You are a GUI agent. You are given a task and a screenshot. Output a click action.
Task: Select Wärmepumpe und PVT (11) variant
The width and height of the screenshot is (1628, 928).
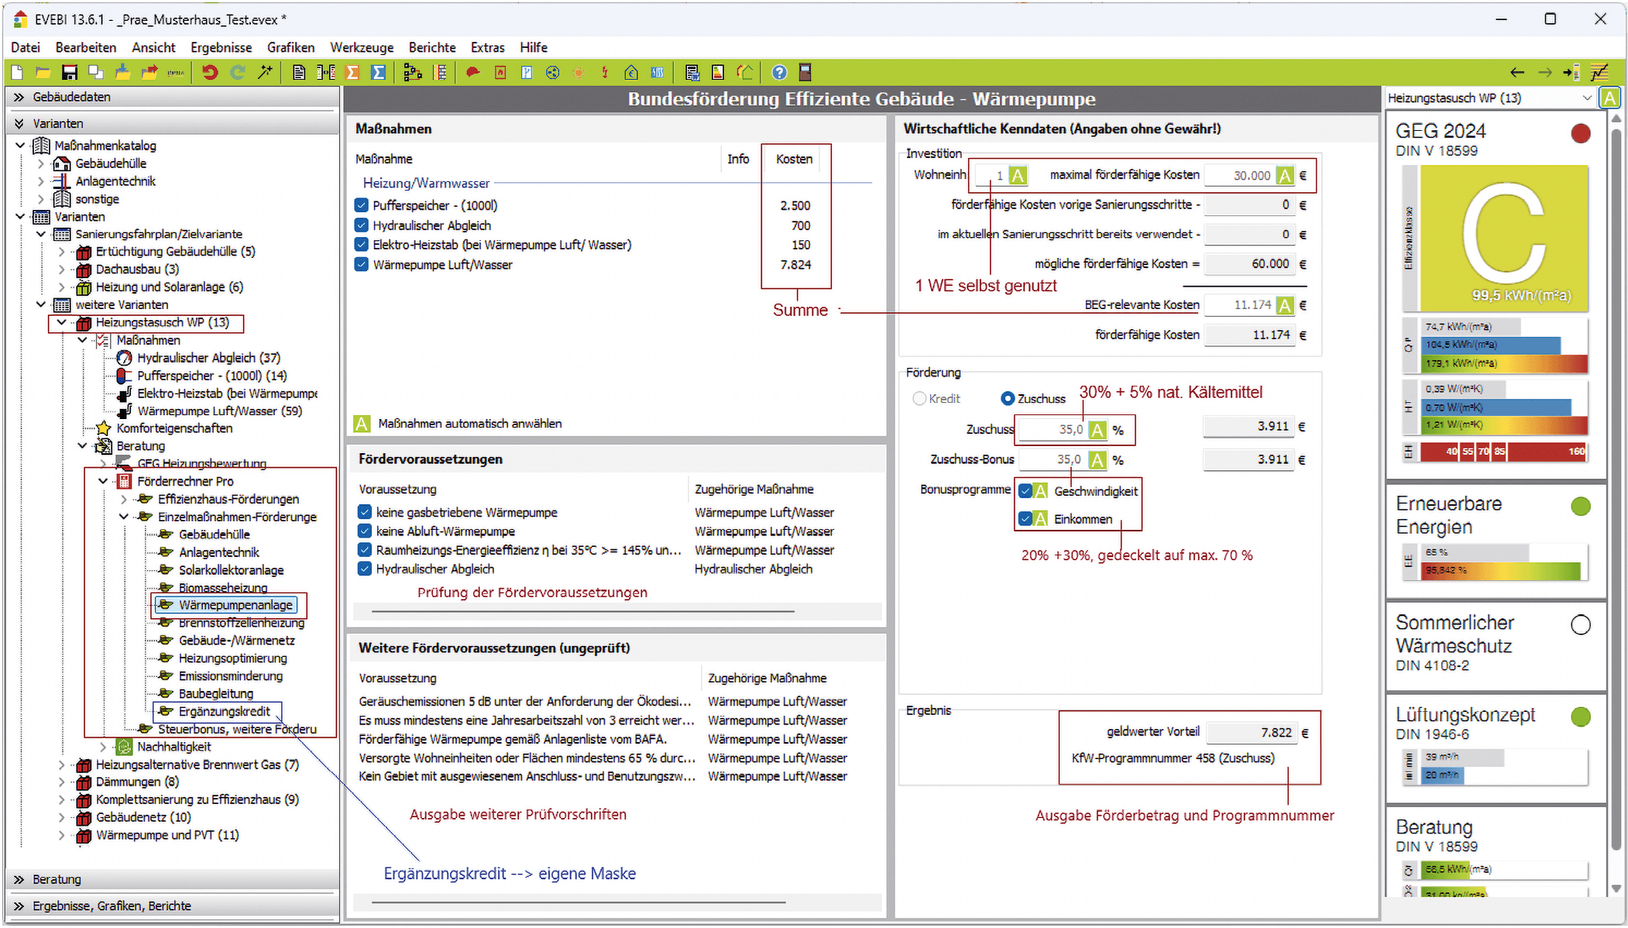[x=167, y=835]
